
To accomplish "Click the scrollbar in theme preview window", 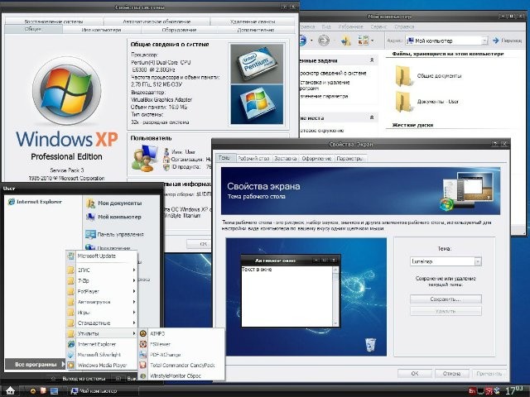I will [335, 296].
